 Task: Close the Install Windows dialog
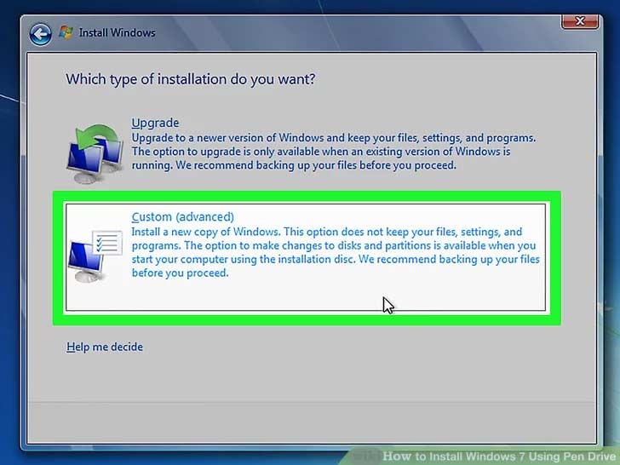pos(580,21)
